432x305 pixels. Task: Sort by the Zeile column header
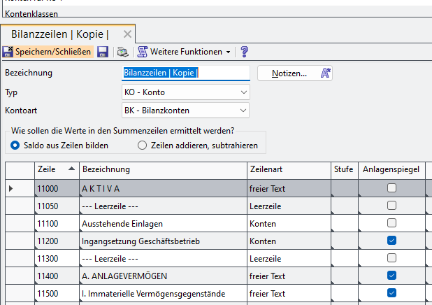[x=56, y=170]
